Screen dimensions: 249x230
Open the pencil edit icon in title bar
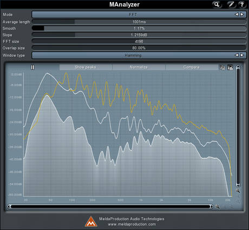231,4
